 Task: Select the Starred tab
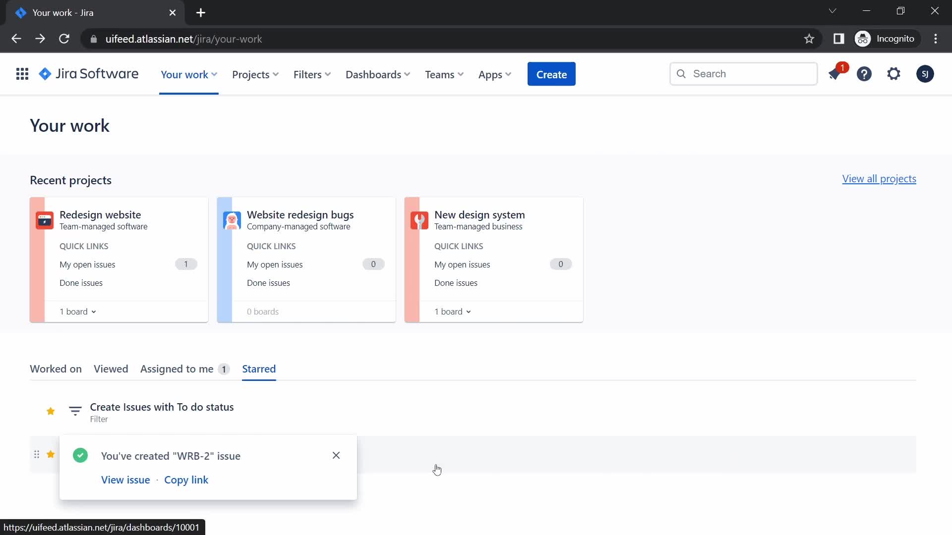[x=259, y=369]
